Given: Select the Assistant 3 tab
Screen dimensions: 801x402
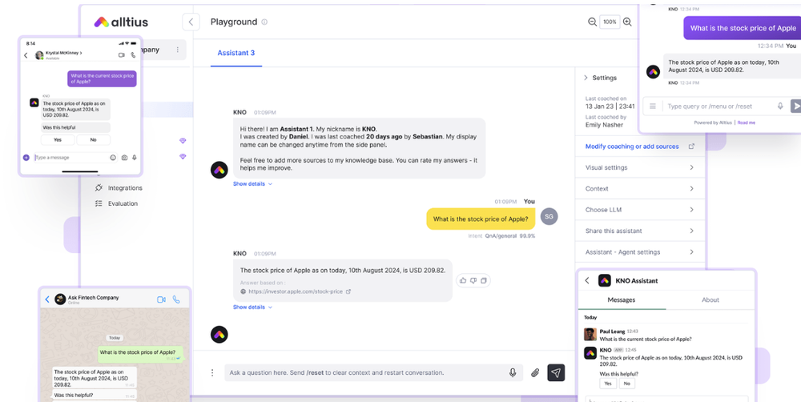Looking at the screenshot, I should tap(236, 53).
